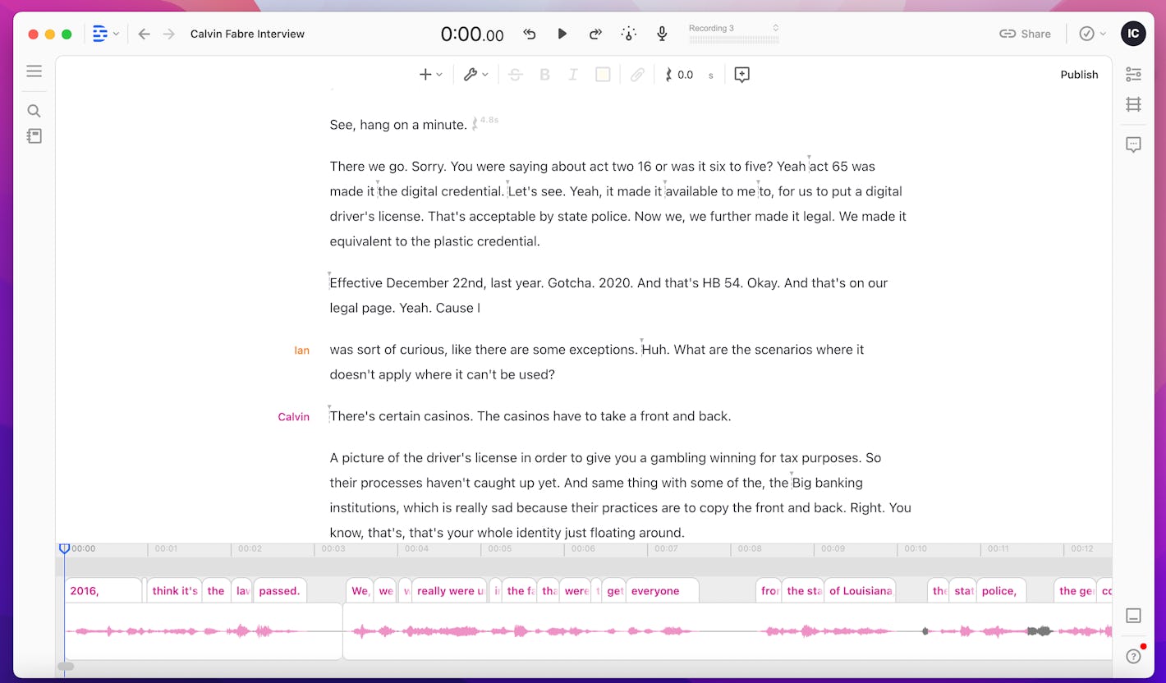Open the highlight tool in the toolbar
This screenshot has height=683, width=1166.
603,74
